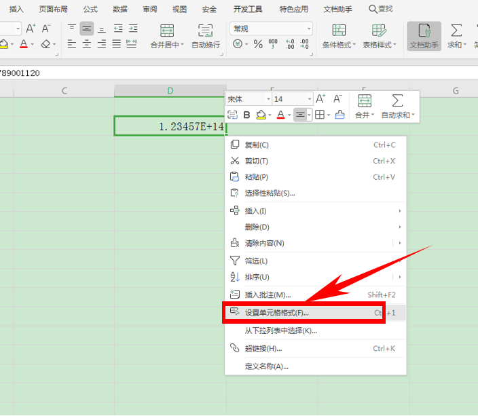This screenshot has width=478, height=416.
Task: Choose 粘贴(P) from context menu
Action: click(315, 177)
